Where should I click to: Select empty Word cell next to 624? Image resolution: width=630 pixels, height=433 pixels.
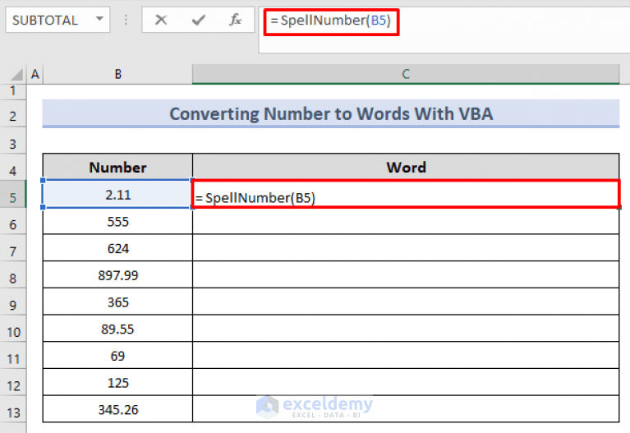click(406, 248)
